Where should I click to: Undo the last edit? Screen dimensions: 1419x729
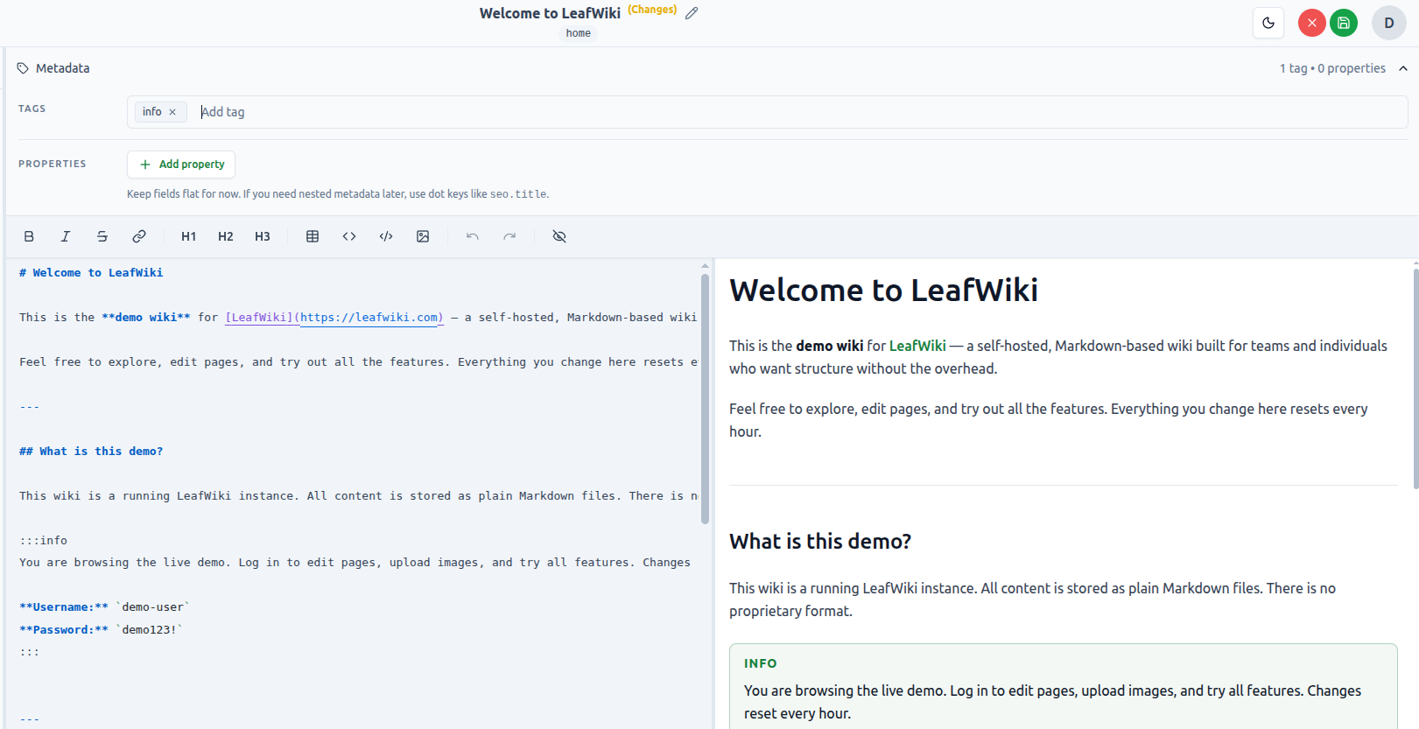[473, 236]
